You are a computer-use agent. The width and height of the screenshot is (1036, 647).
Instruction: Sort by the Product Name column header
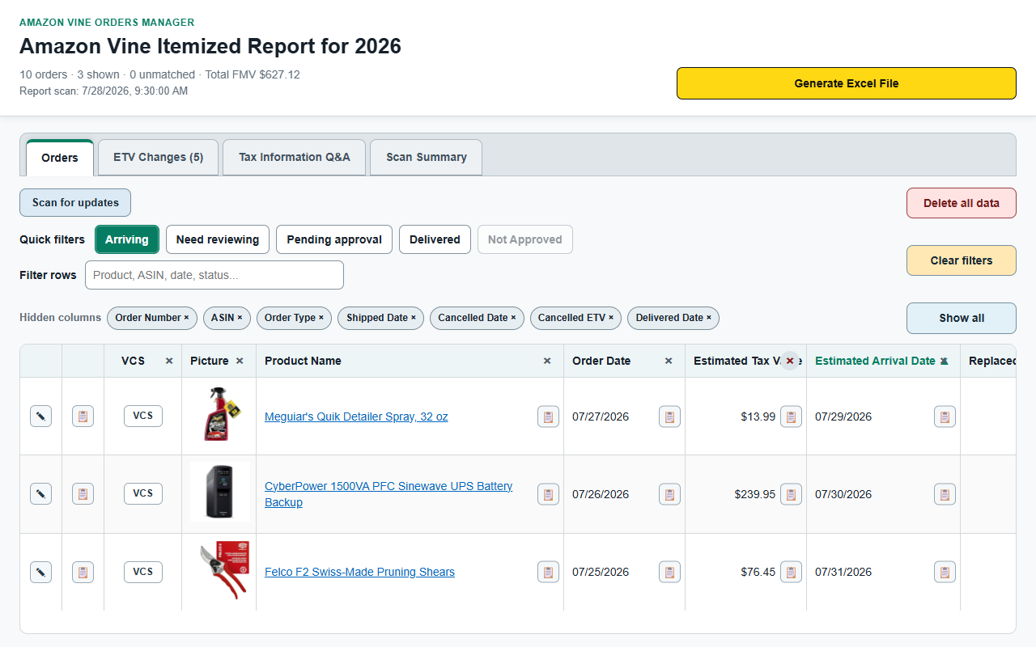coord(303,361)
